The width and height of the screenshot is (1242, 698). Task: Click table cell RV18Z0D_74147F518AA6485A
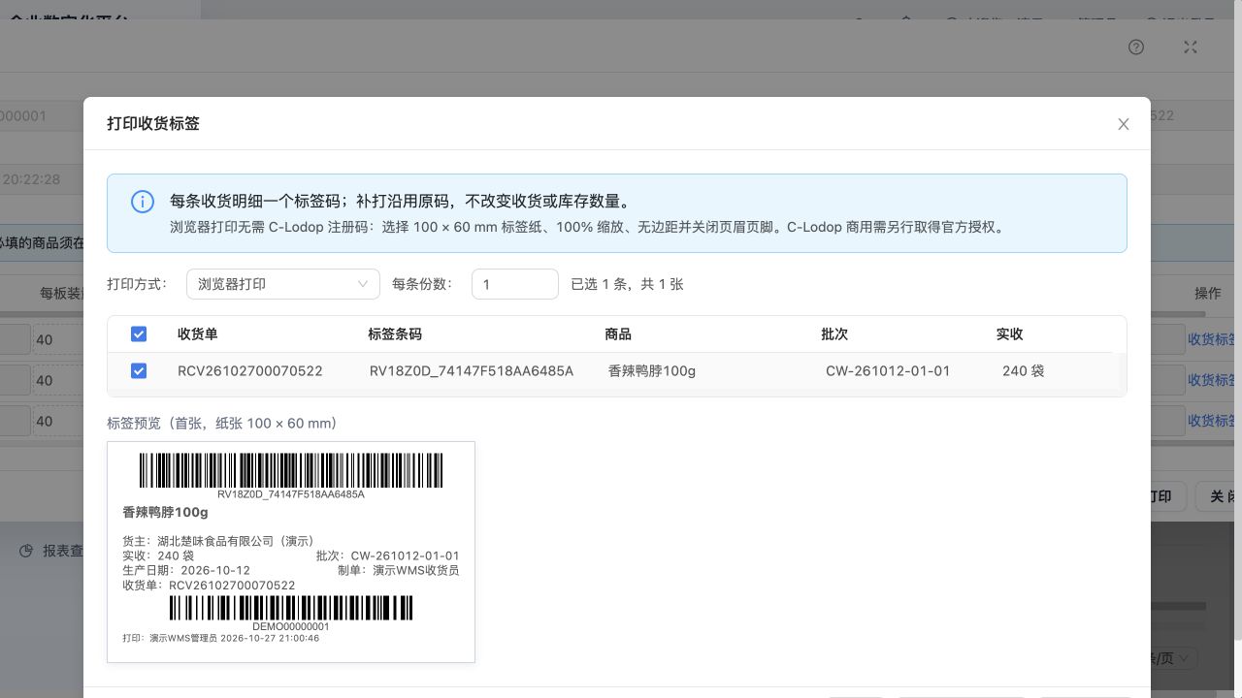point(472,370)
